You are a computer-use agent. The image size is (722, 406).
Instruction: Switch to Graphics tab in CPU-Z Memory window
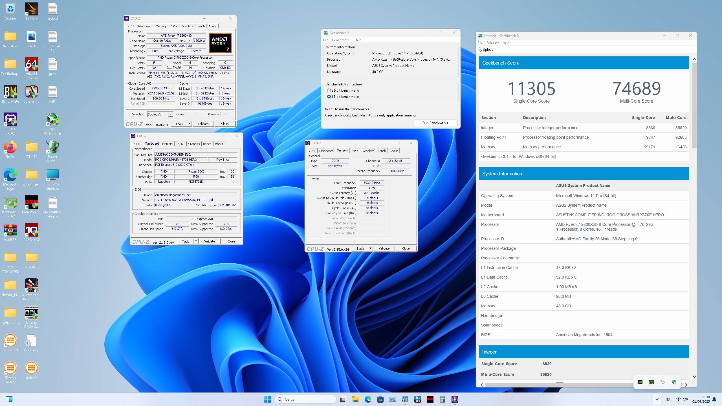[x=369, y=151]
